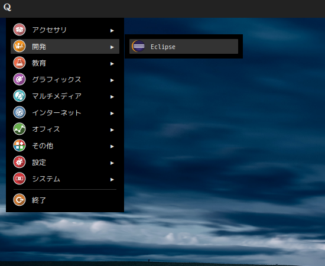325x266 pixels.
Task: Open the Q application launcher button
Action: [7, 7]
